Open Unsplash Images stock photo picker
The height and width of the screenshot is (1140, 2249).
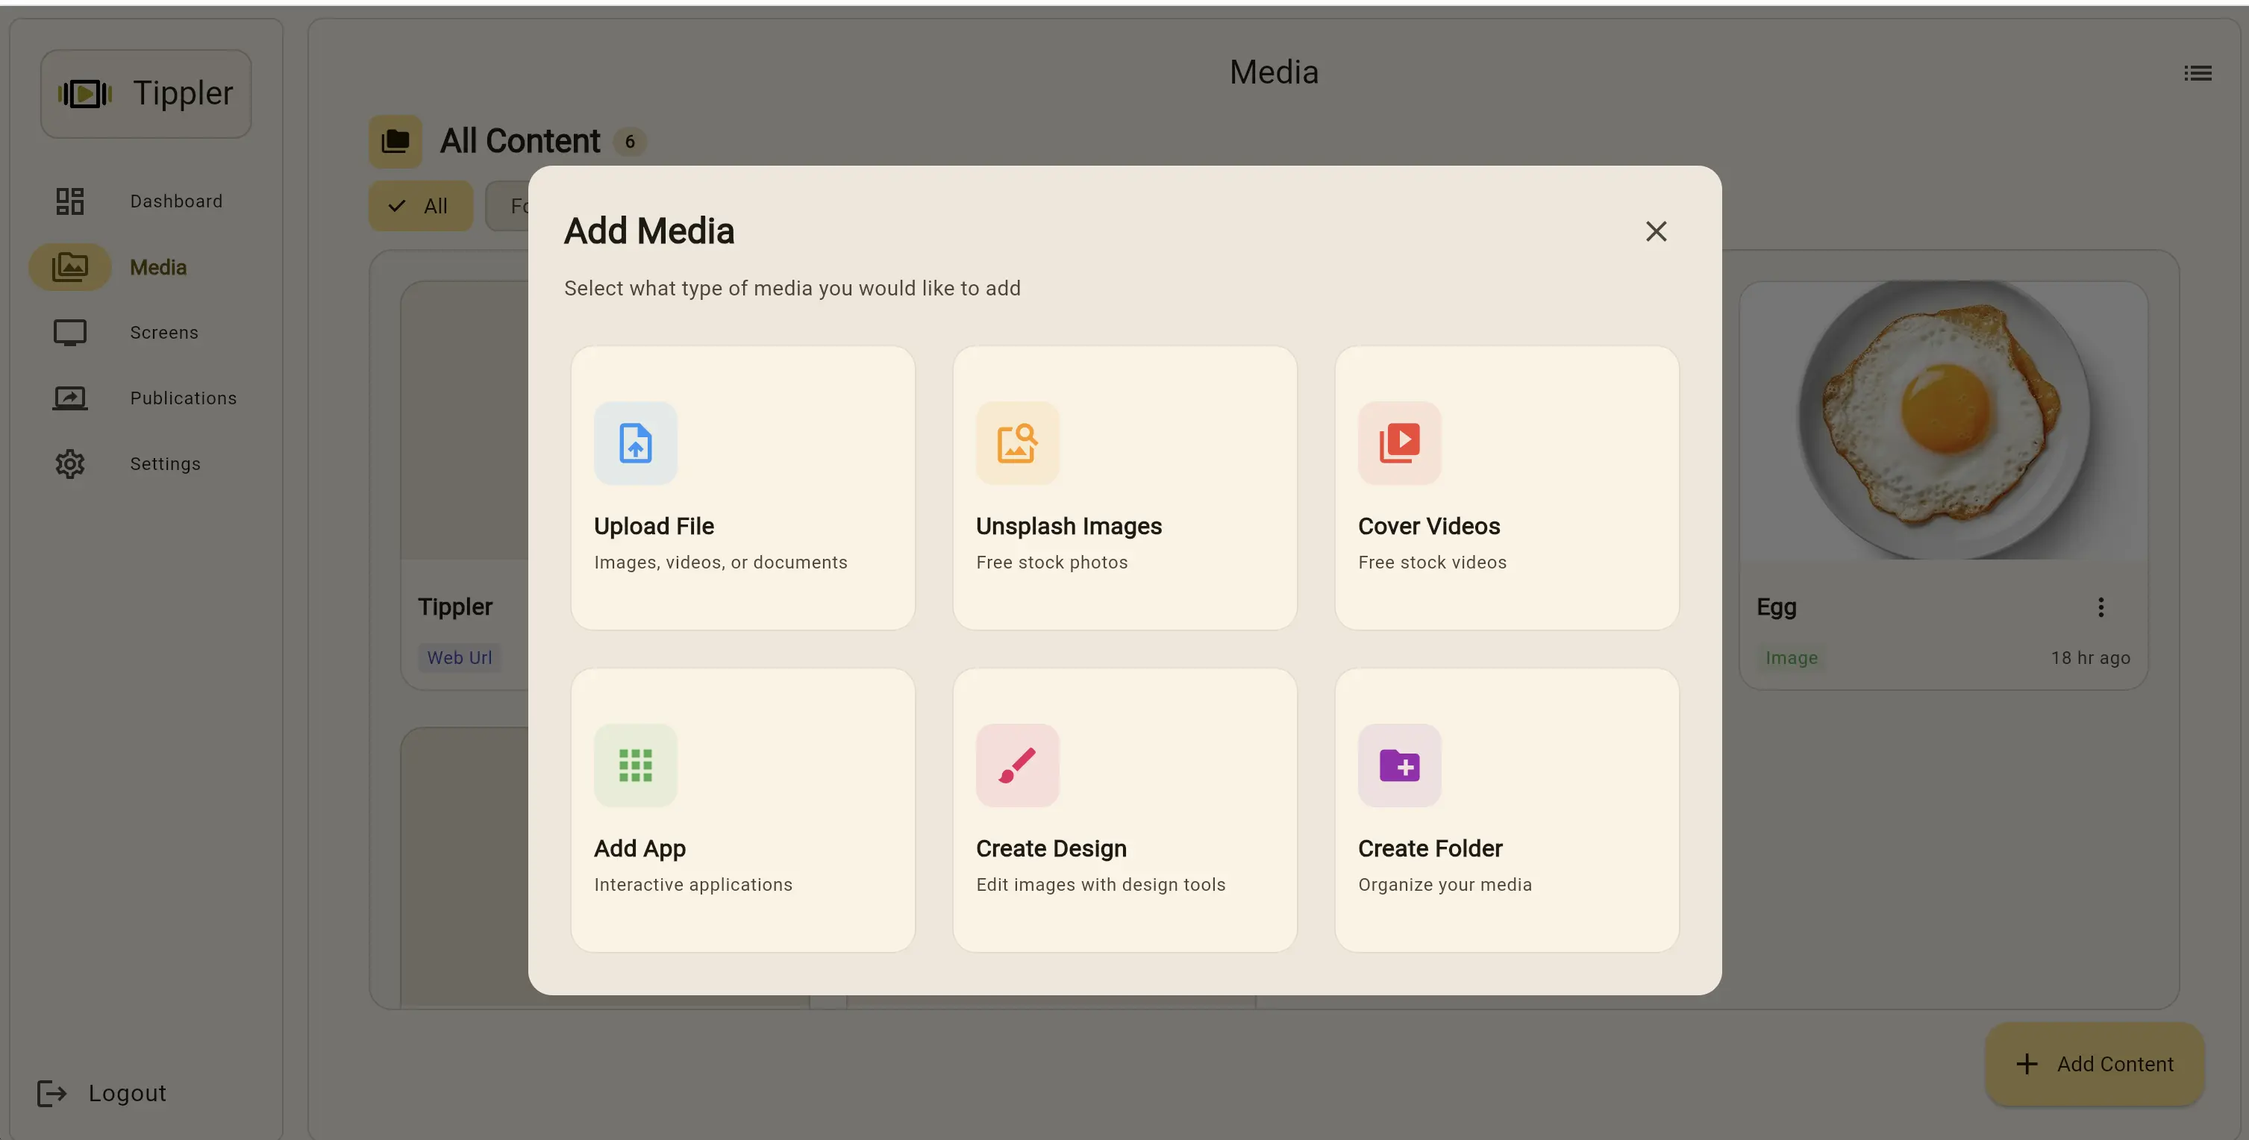1124,487
